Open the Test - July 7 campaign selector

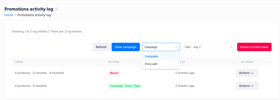pos(208,47)
